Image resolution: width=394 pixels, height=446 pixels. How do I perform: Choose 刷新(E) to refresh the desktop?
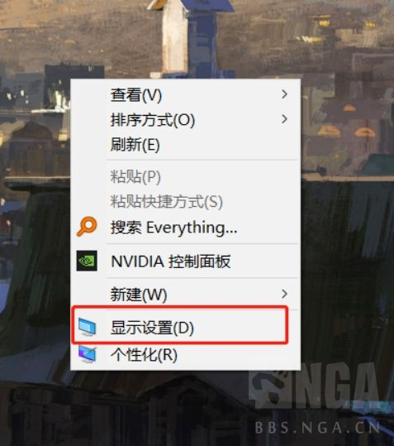click(x=185, y=145)
